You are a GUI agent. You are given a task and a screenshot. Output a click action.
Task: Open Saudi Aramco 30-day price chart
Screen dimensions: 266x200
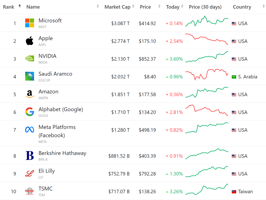(x=207, y=74)
